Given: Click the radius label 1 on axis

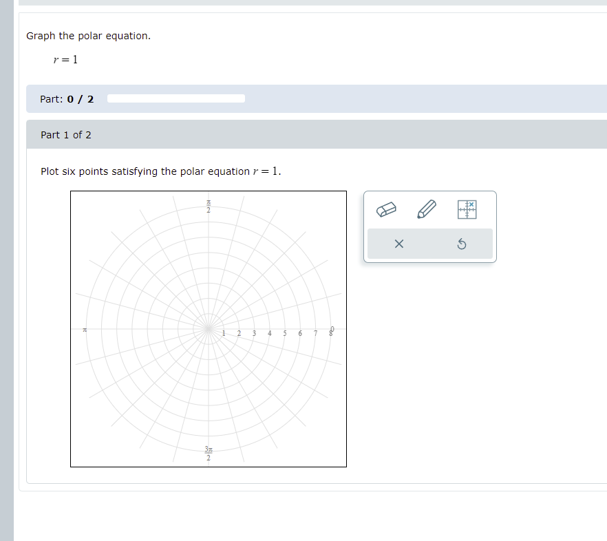Looking at the screenshot, I should tap(224, 333).
